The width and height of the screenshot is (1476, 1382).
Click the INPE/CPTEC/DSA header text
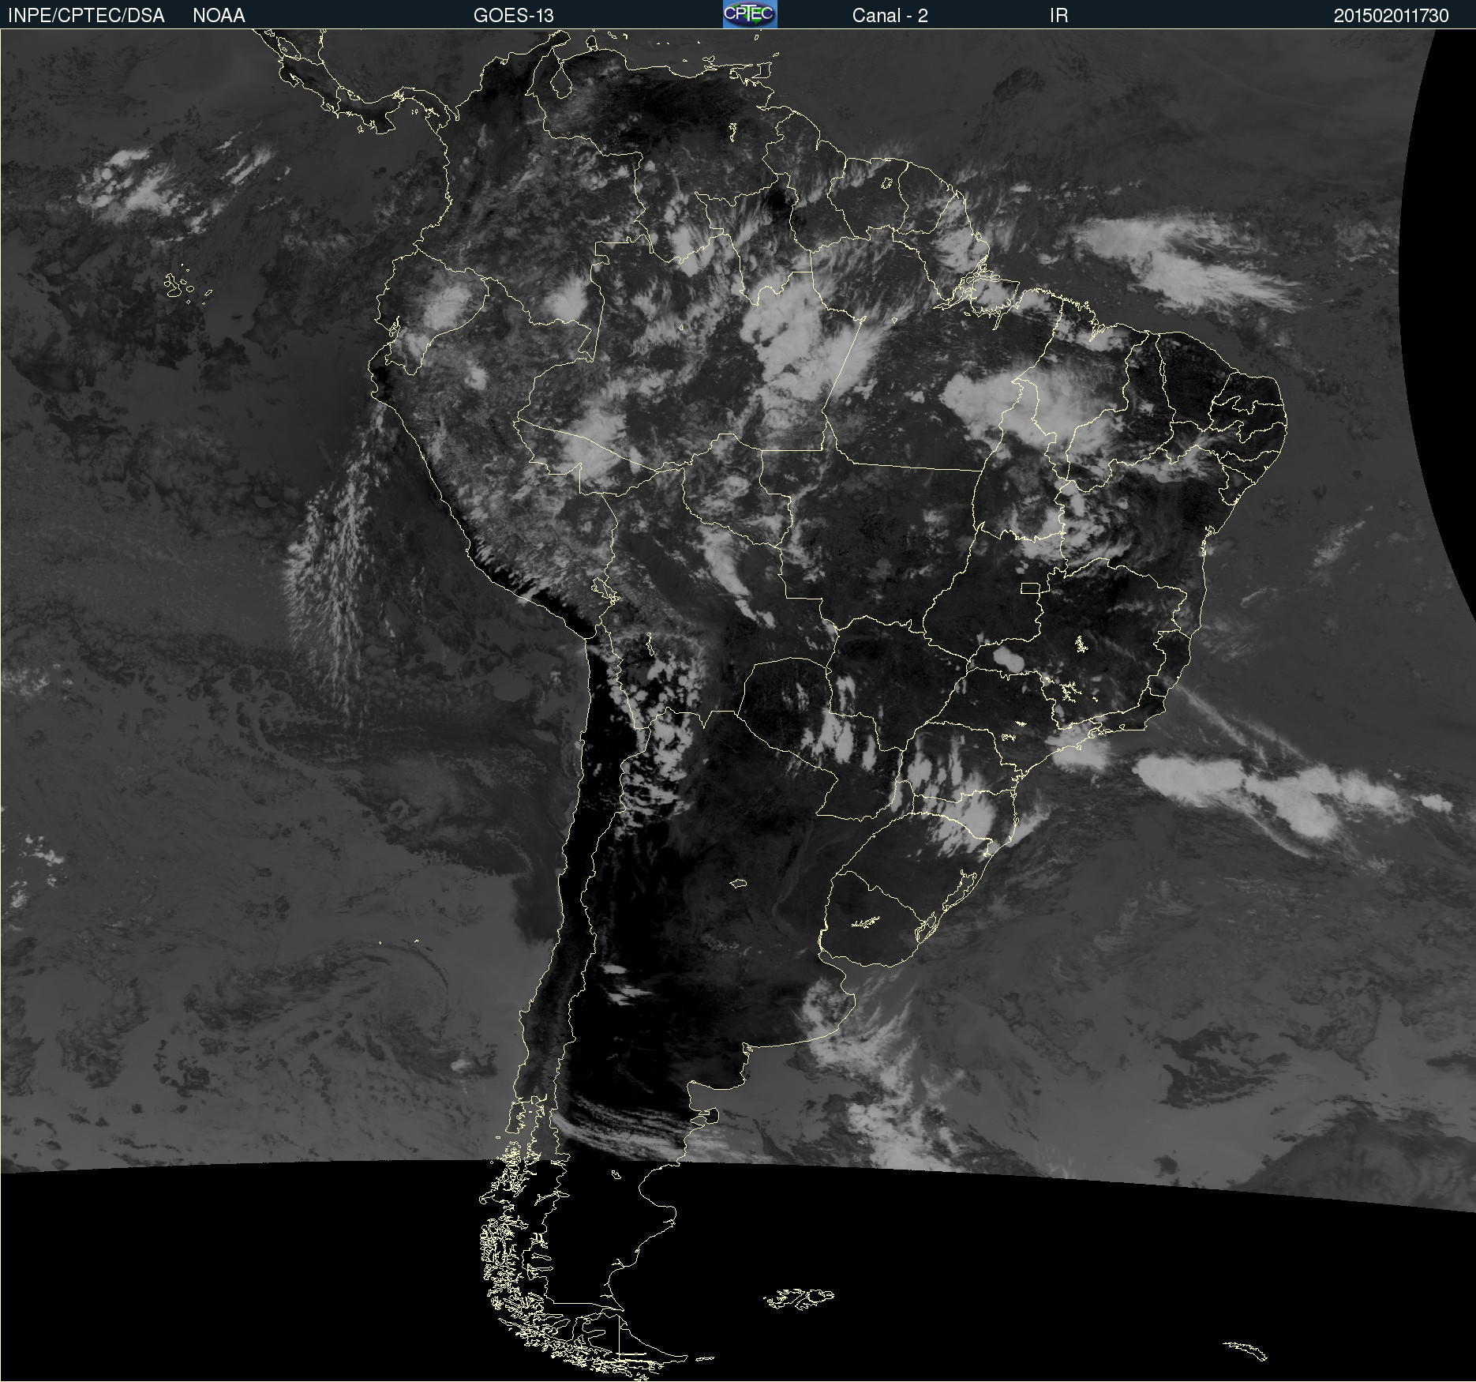click(86, 16)
